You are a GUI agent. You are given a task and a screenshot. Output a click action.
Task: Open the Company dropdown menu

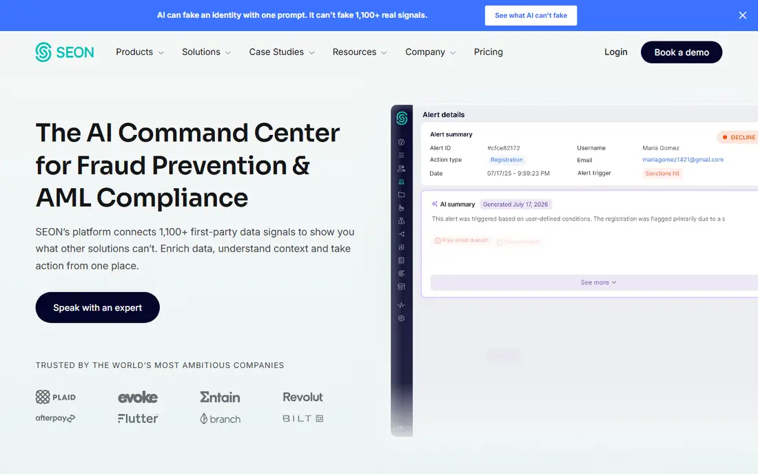430,52
